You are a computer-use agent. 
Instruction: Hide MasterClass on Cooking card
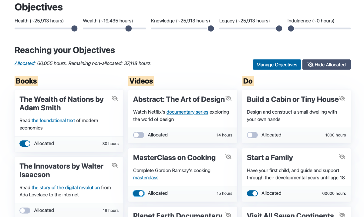point(228,157)
